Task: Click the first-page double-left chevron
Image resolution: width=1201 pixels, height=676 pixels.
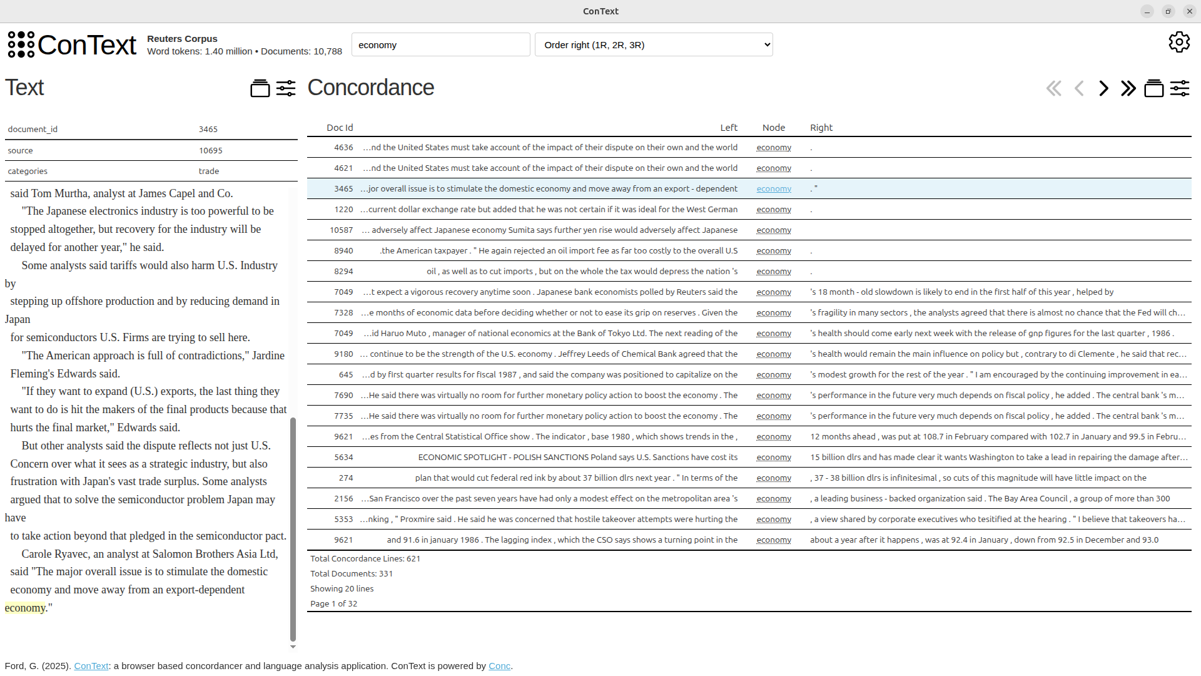Action: click(1053, 88)
